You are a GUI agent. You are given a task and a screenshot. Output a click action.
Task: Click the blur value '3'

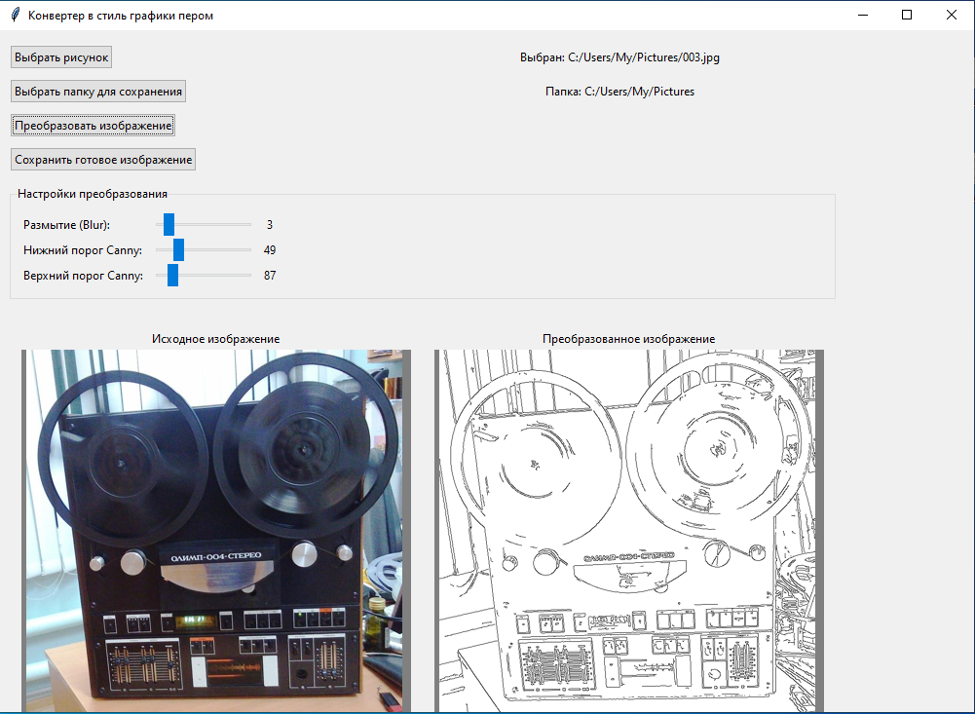click(x=269, y=224)
